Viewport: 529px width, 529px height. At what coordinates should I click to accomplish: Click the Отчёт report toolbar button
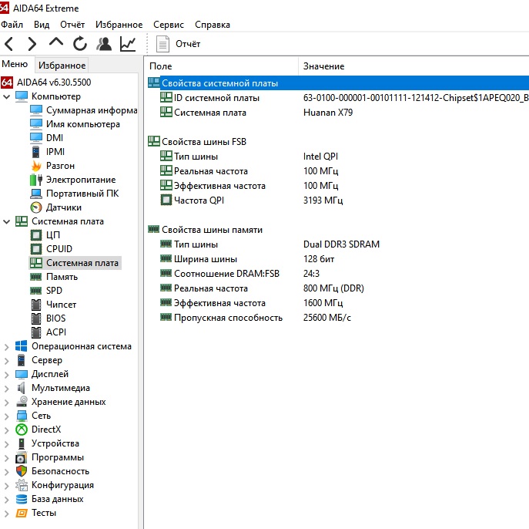[178, 44]
